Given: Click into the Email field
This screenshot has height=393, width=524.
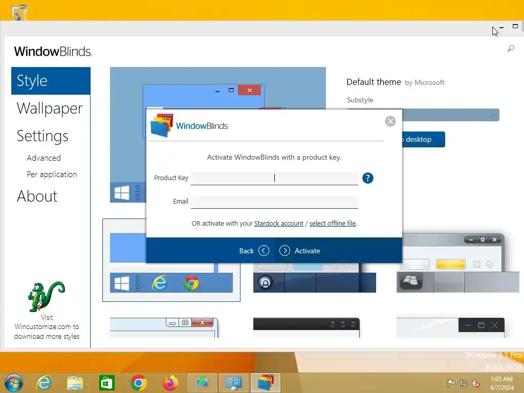Looking at the screenshot, I should (x=274, y=202).
